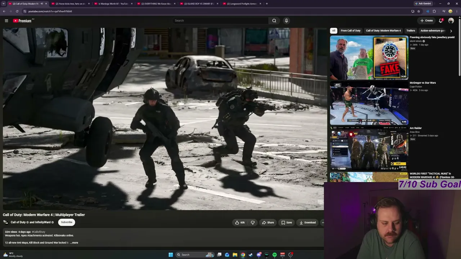Switch to the Horse kicks tree tab
Screen dimensions: 461x259
point(70,4)
